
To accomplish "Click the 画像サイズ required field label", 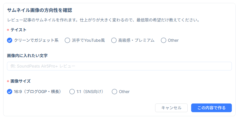I will [20, 81].
